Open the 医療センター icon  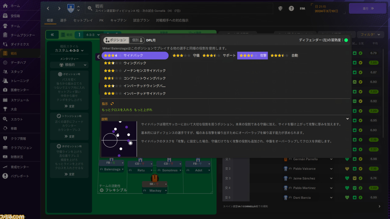point(5,90)
